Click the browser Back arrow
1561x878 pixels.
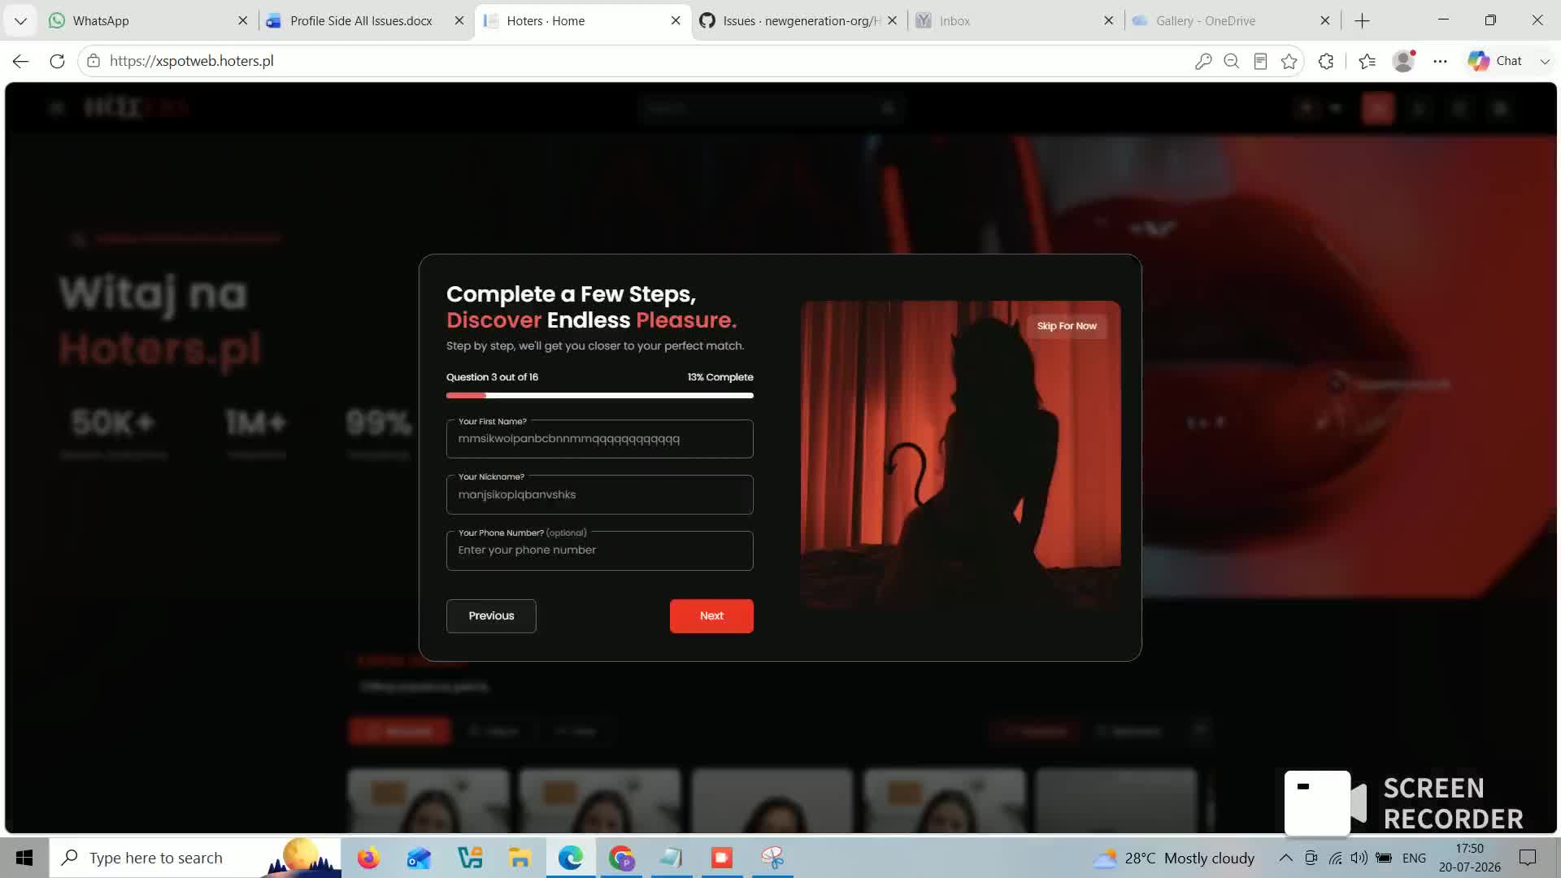pyautogui.click(x=21, y=61)
